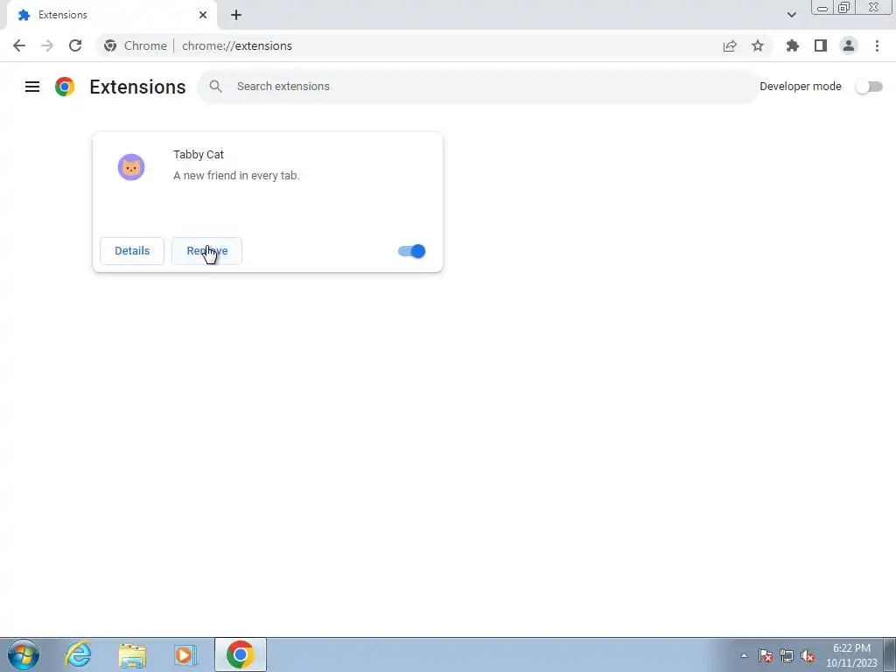Click the browser forward arrow
The width and height of the screenshot is (896, 672).
pyautogui.click(x=47, y=45)
